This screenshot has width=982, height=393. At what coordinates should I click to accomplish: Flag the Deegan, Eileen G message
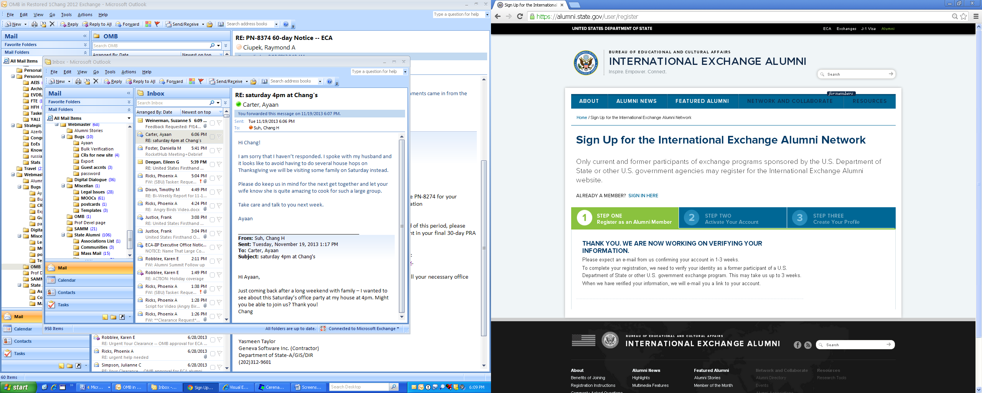219,164
